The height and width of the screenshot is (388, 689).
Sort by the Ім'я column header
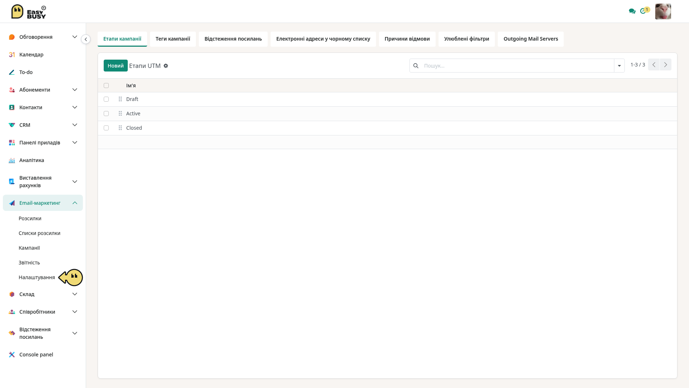tap(131, 86)
